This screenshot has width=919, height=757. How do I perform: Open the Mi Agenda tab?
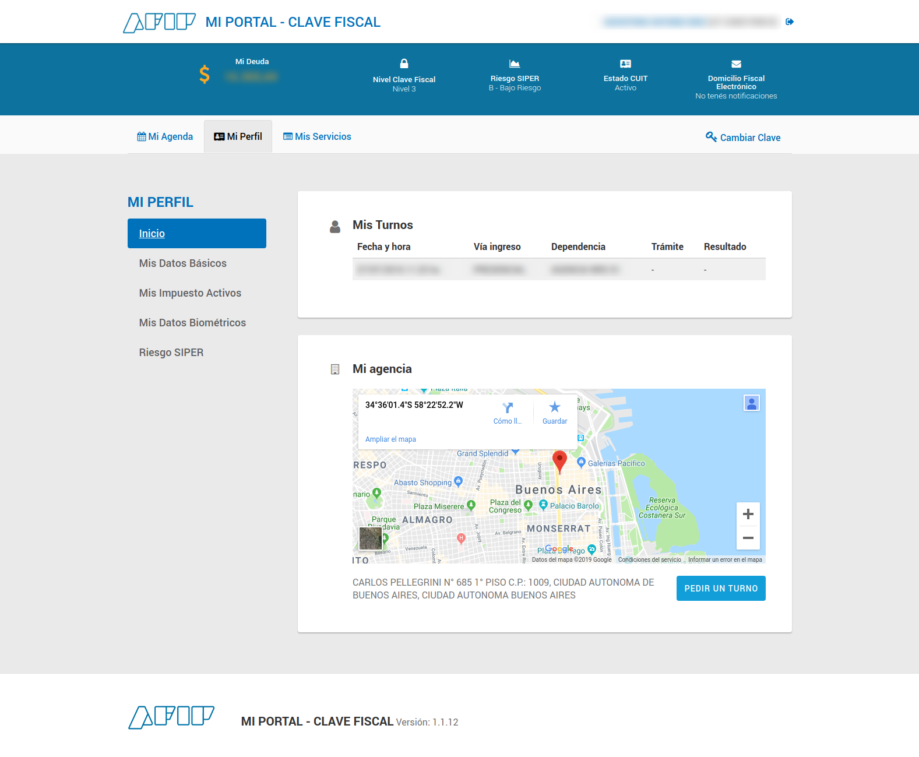[165, 136]
